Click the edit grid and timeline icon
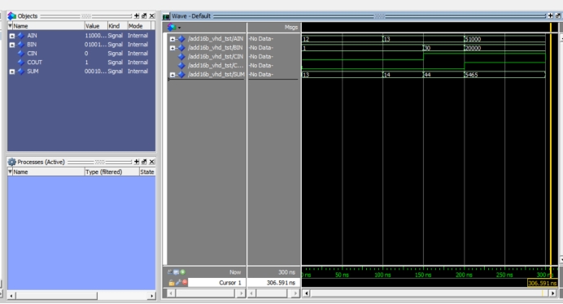 coord(177,272)
